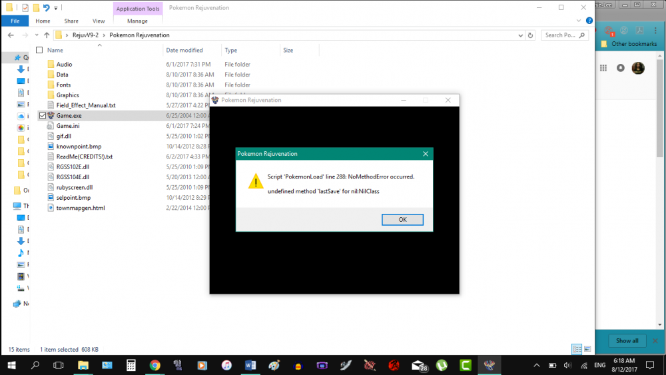Viewport: 666px width, 375px height.
Task: Open Microsoft Word from taskbar
Action: coord(250,365)
